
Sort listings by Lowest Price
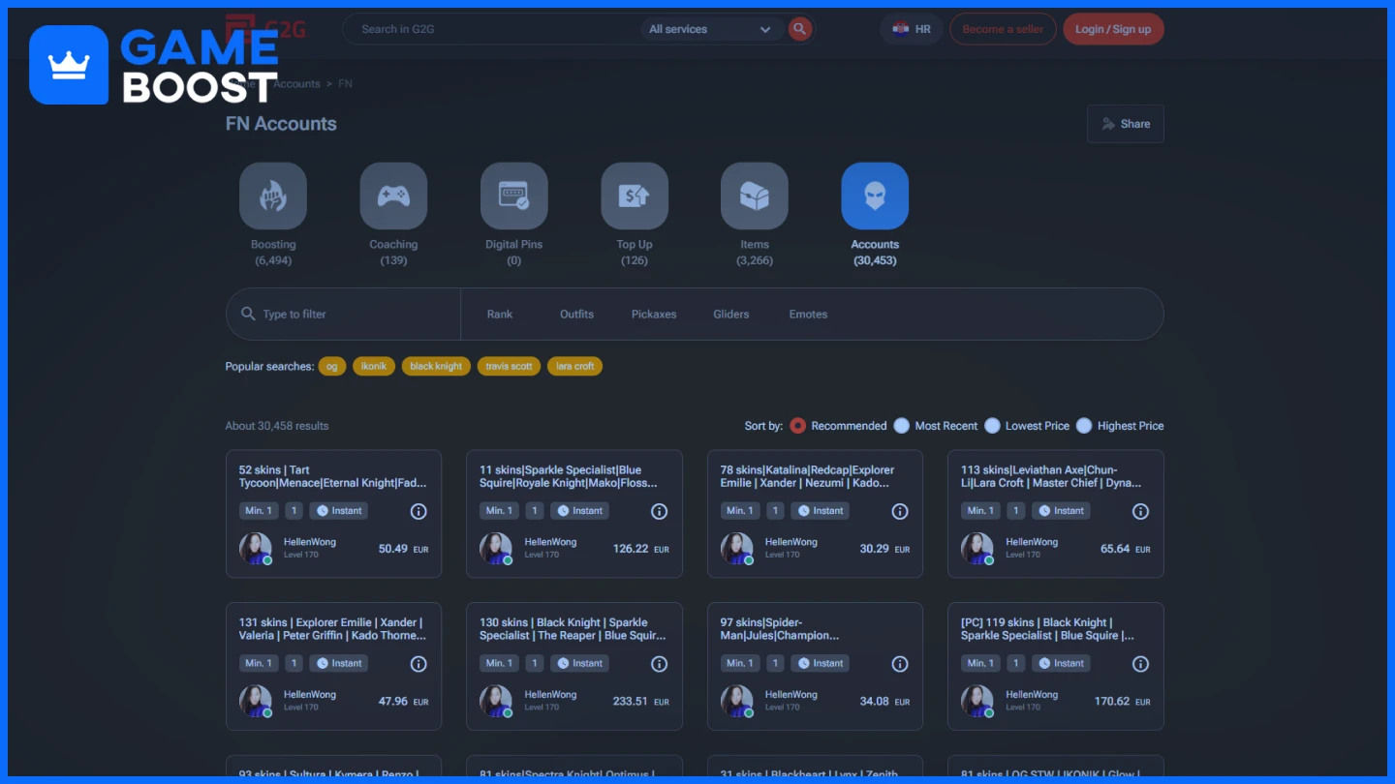click(x=992, y=426)
